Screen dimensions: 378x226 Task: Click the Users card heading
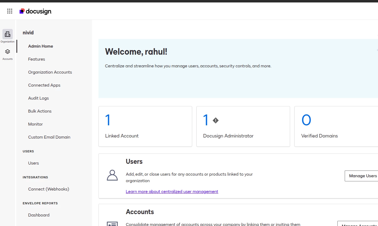[134, 162]
